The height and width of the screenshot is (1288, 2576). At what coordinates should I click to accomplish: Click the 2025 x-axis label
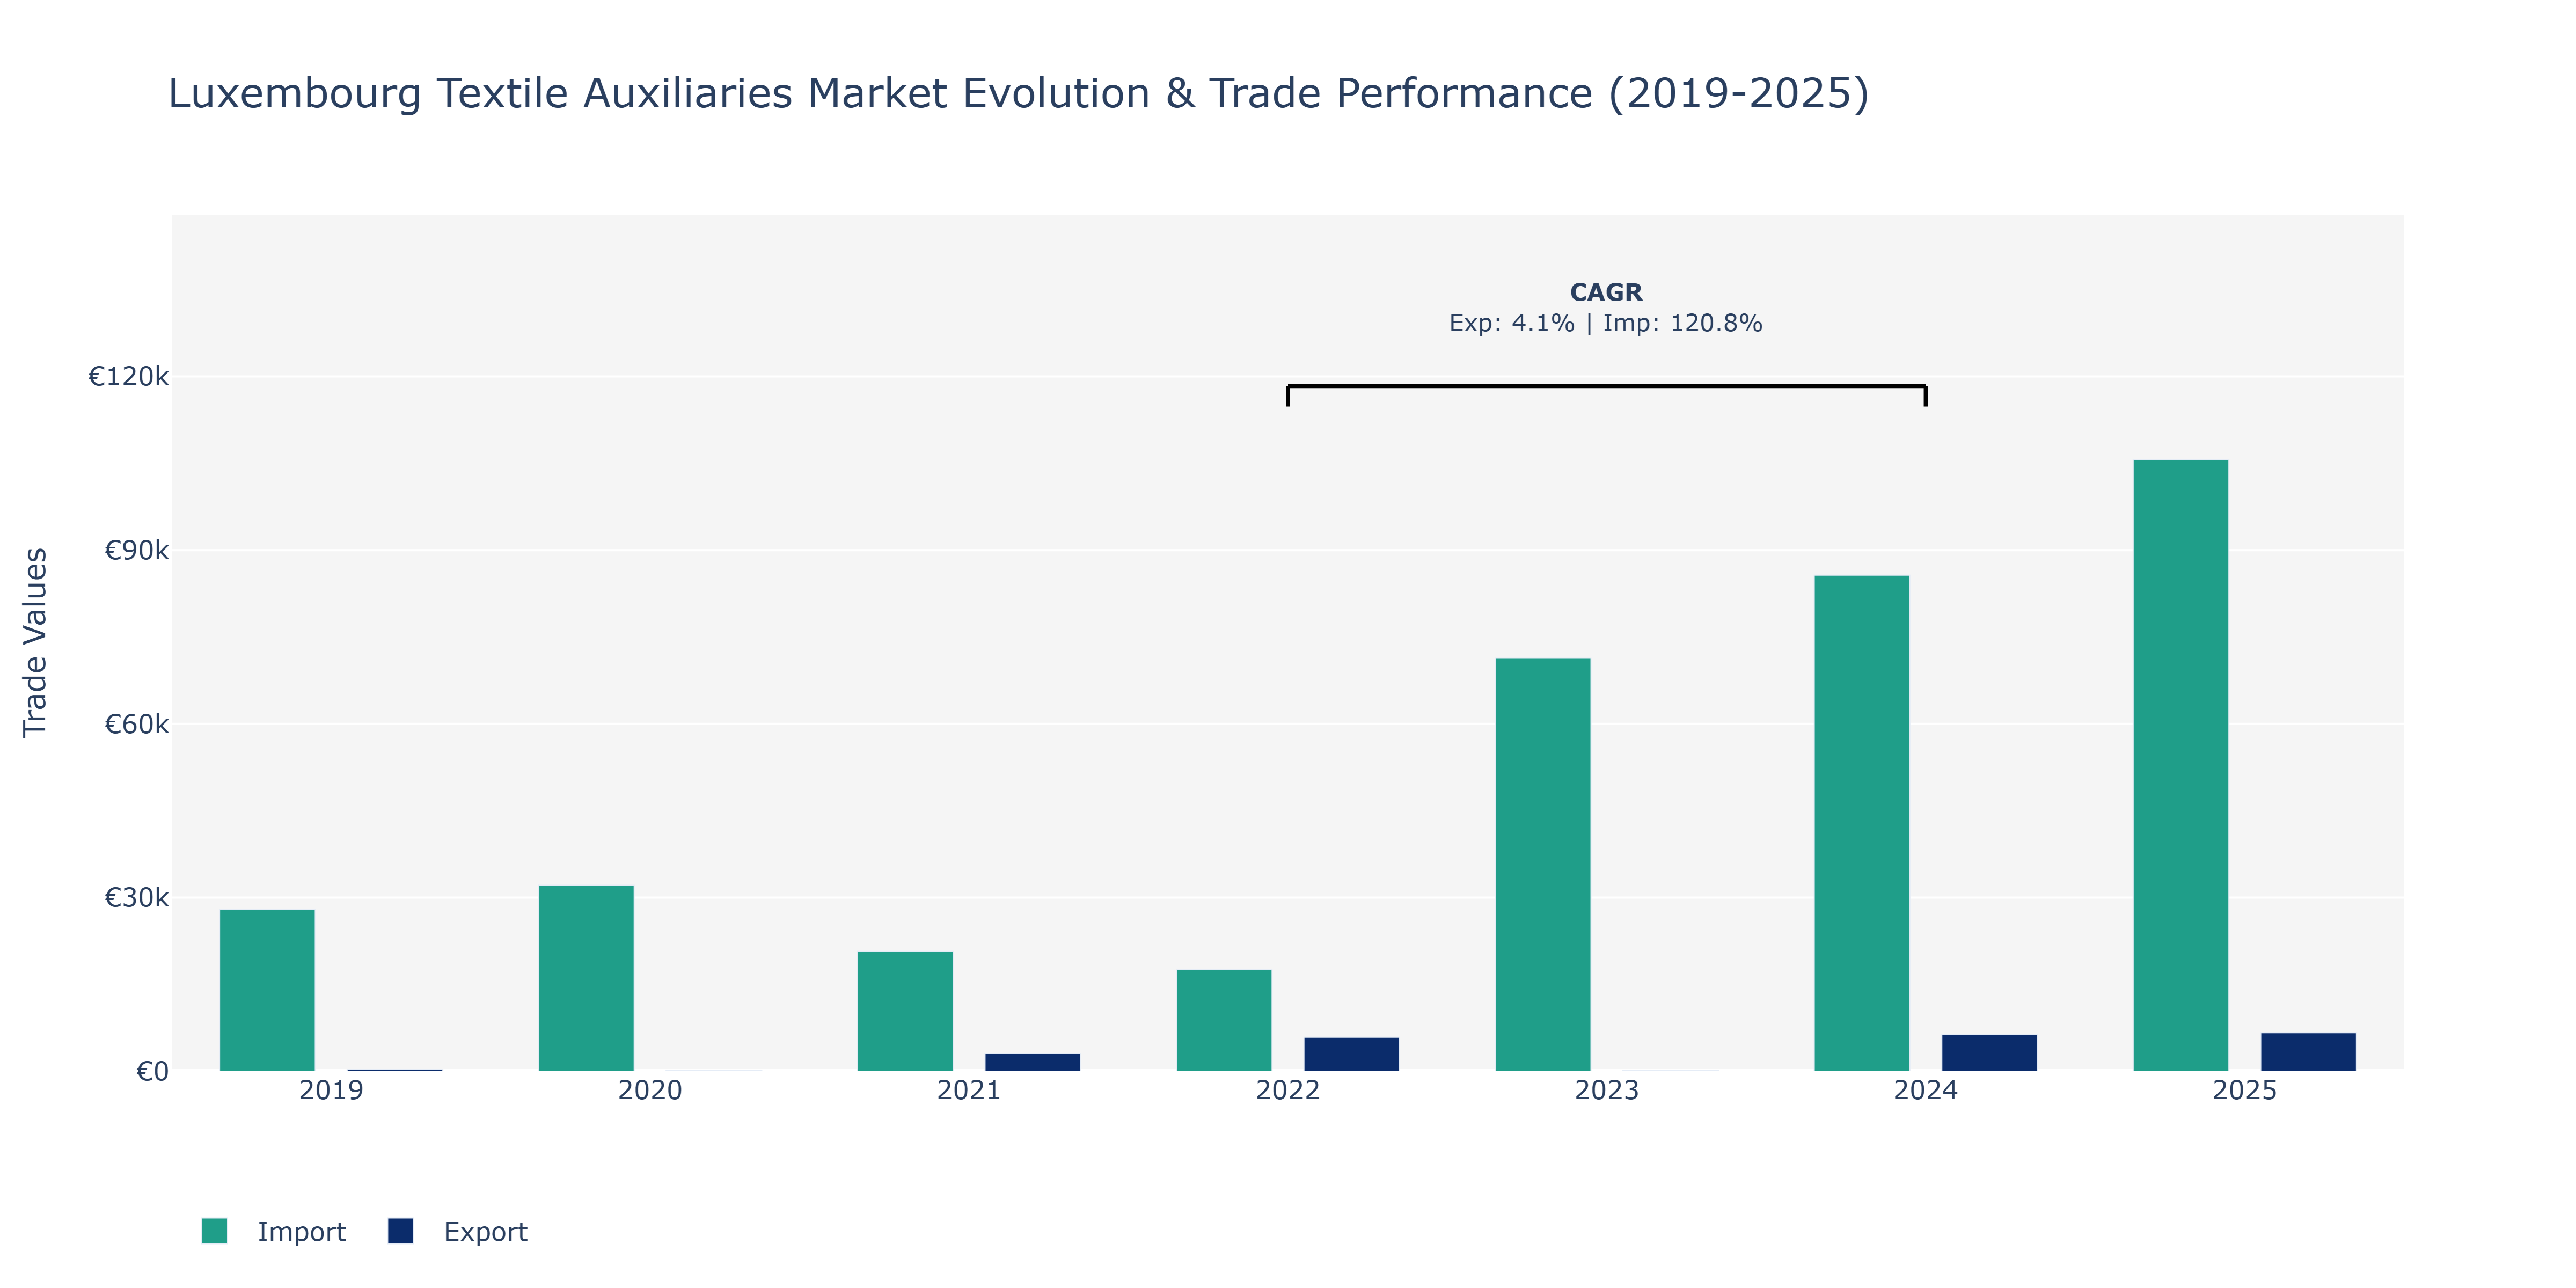2245,1090
